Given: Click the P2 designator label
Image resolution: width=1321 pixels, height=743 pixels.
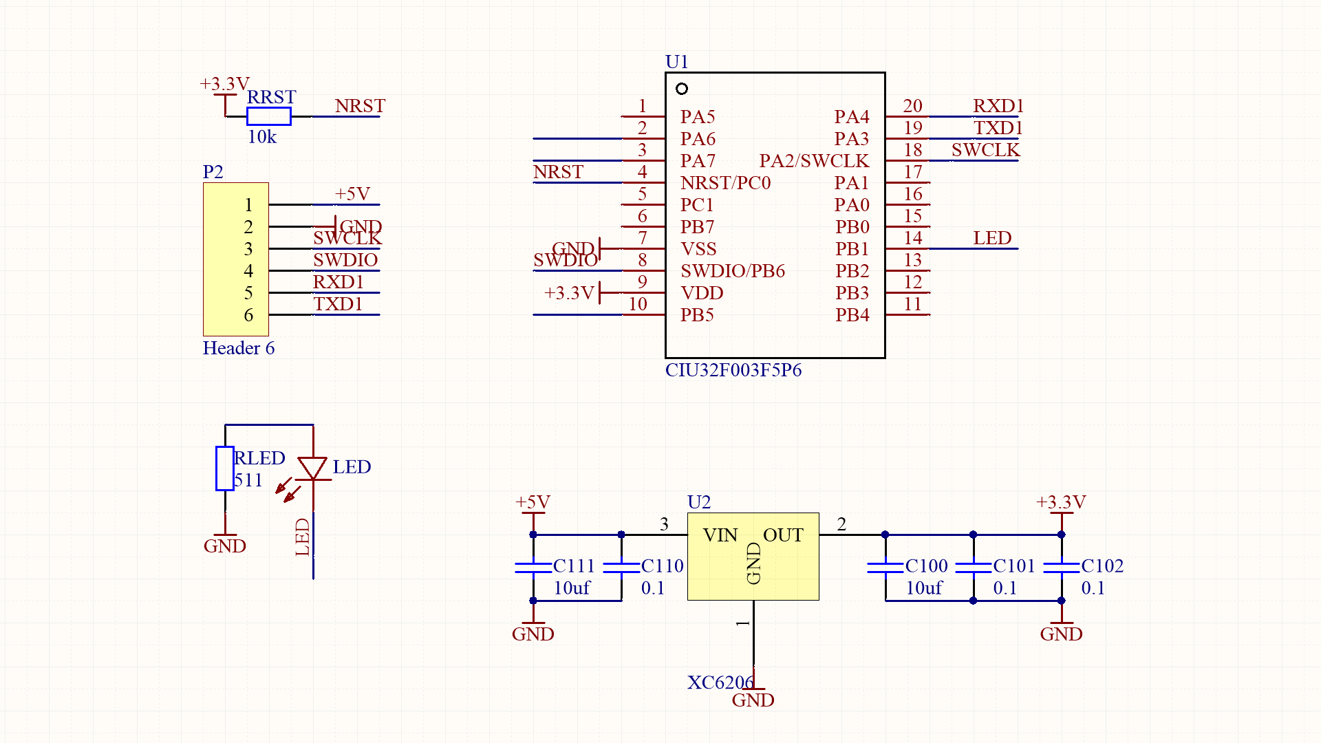Looking at the screenshot, I should (213, 172).
